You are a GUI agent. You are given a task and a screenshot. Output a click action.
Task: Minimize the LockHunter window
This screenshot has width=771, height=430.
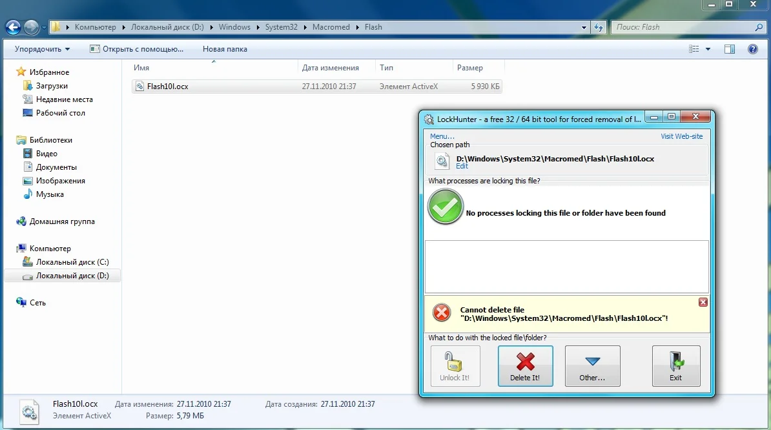(x=654, y=116)
